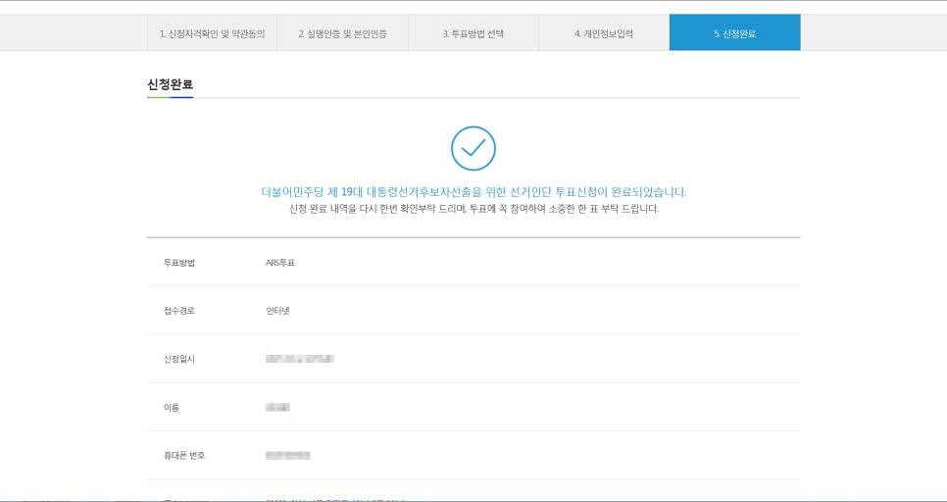Screen dimensions: 947x502
Task: Select step 5 신청완료 tab
Action: (x=735, y=32)
